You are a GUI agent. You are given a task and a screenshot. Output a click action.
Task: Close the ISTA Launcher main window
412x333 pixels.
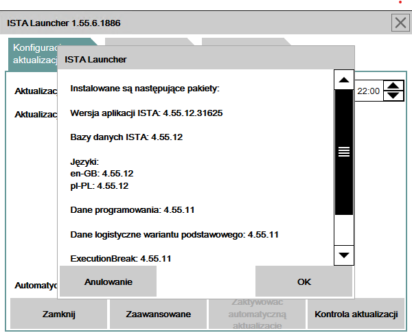(x=400, y=23)
